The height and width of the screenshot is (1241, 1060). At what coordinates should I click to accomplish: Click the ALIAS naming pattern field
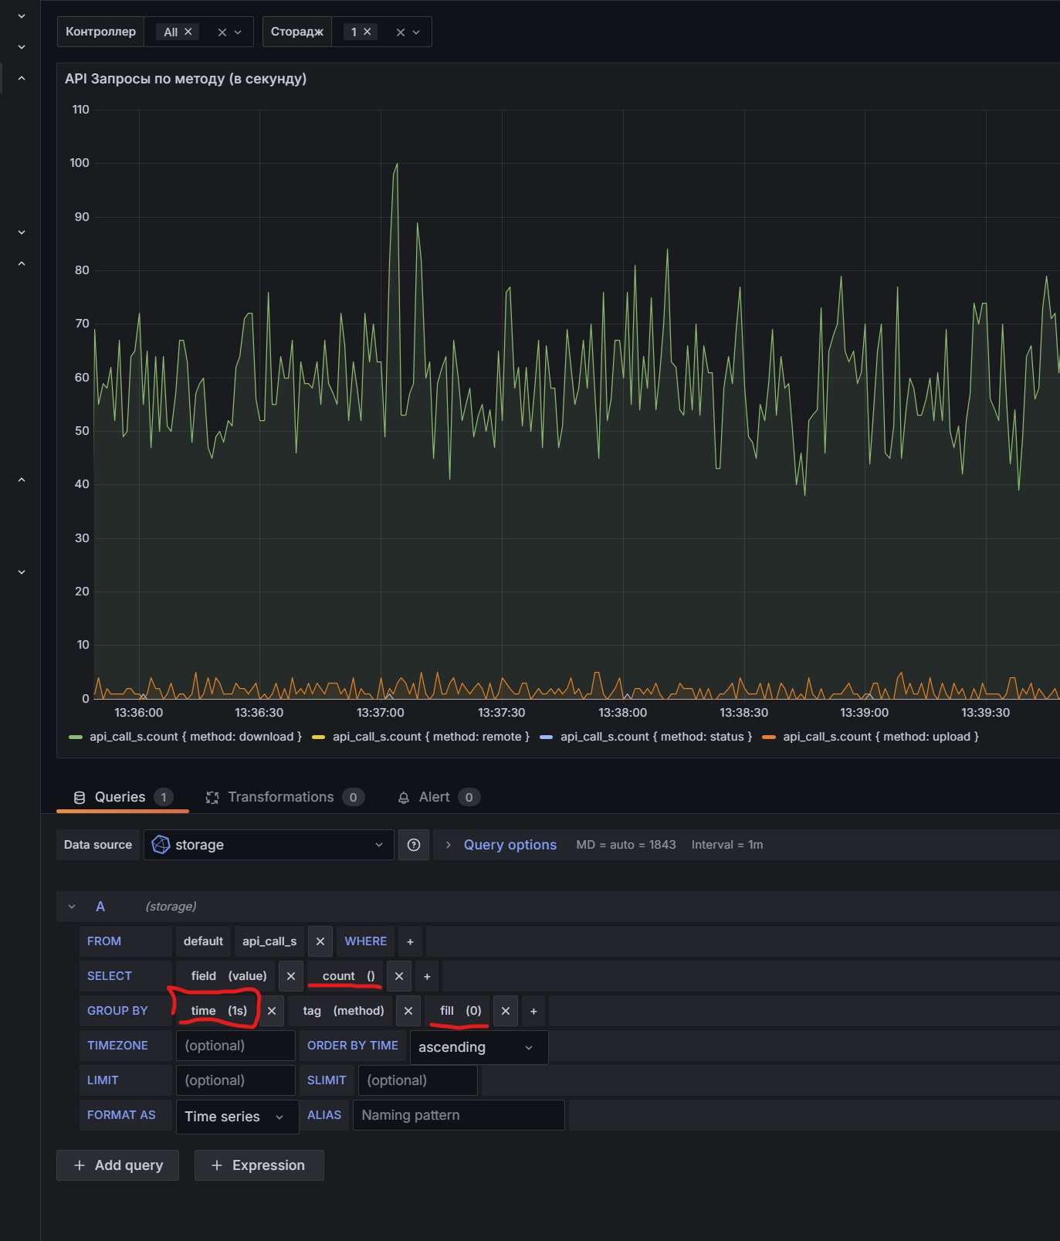[x=459, y=1115]
